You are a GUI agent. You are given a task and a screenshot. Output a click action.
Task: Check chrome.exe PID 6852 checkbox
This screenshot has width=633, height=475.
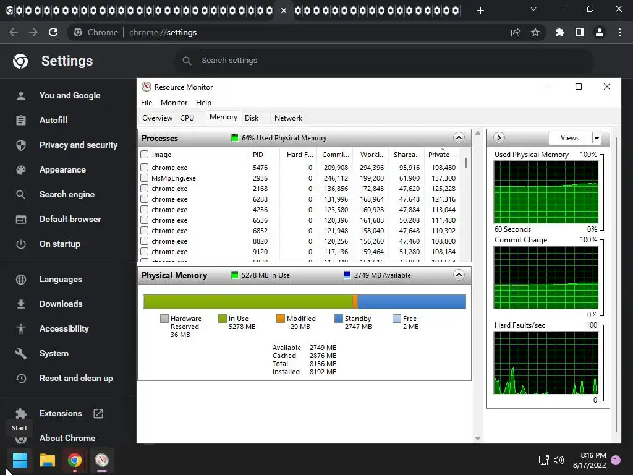144,230
